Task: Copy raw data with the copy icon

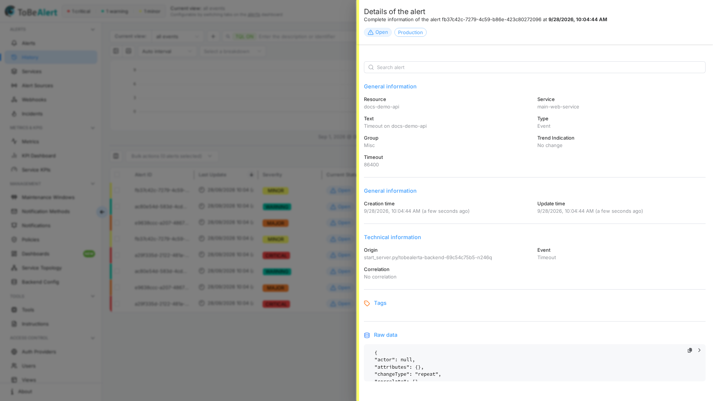Action: tap(690, 350)
